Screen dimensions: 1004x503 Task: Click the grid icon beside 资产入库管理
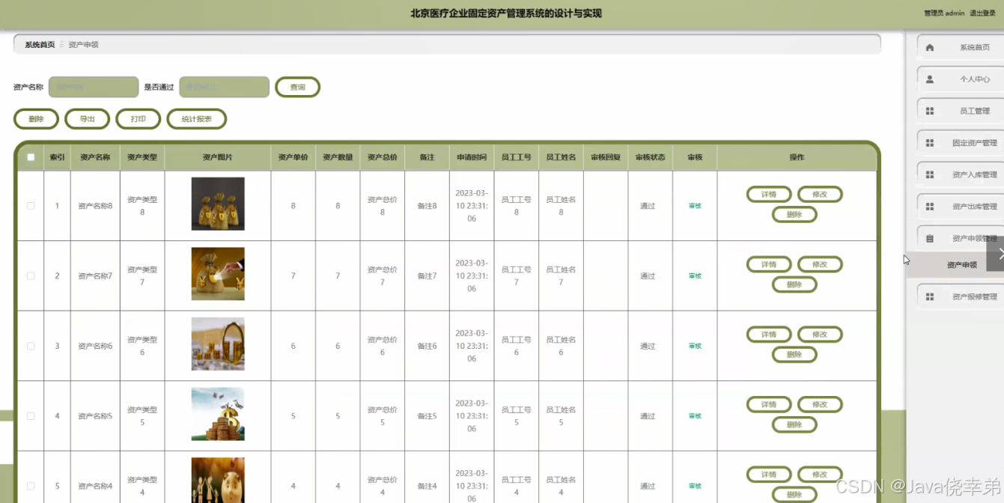click(930, 174)
